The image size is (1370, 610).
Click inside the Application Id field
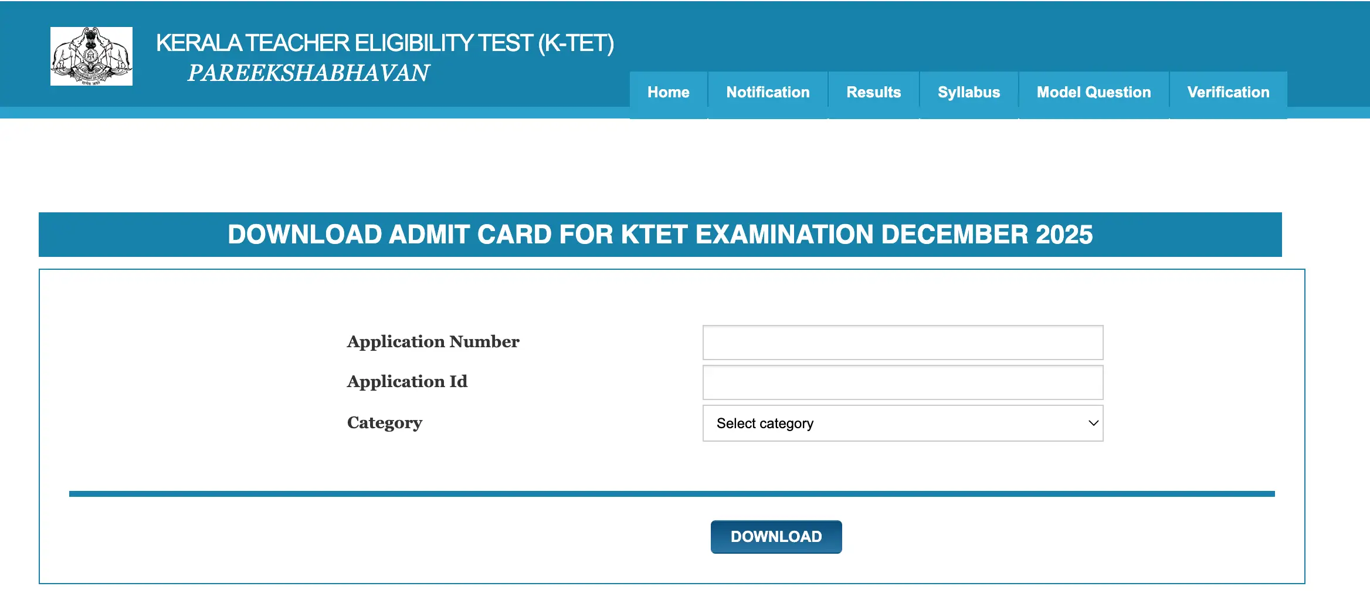point(902,382)
